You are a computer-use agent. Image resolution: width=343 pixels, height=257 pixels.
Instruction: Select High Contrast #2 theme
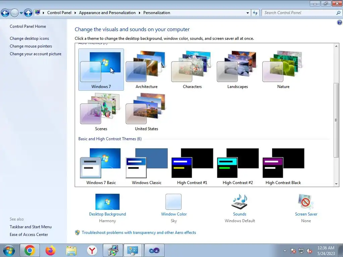pos(237,167)
